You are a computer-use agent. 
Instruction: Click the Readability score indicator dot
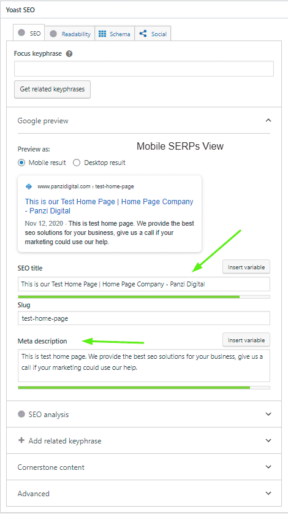pos(53,34)
